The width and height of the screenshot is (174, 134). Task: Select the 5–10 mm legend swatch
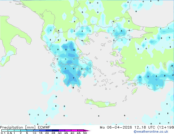[x=30, y=130]
